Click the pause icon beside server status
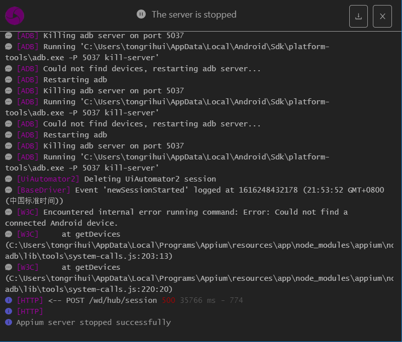This screenshot has width=402, height=342. [141, 14]
